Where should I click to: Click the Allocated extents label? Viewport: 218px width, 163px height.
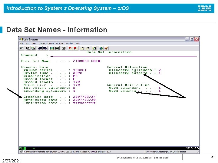(128, 73)
